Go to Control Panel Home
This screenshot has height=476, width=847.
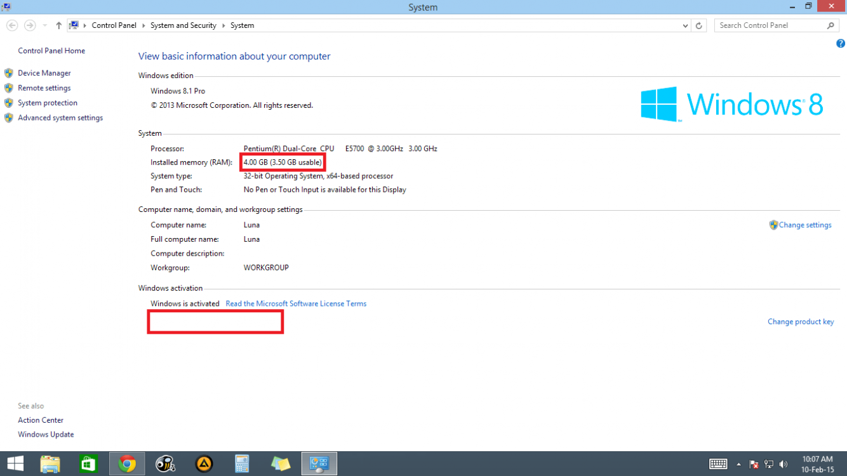click(x=51, y=51)
